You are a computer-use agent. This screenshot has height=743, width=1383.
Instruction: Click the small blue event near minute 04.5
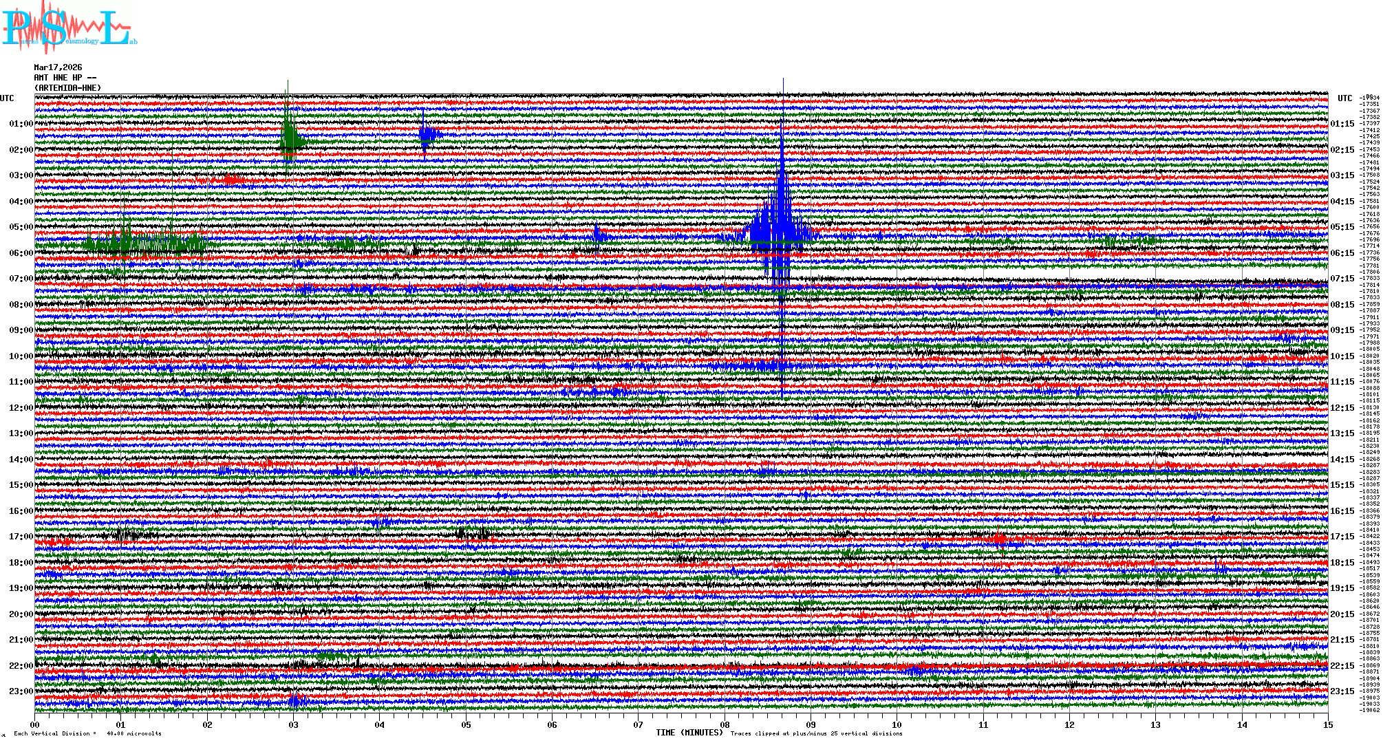coord(427,135)
